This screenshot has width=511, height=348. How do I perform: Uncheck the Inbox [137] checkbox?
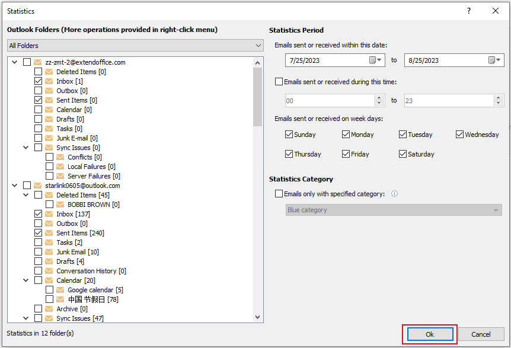click(38, 214)
